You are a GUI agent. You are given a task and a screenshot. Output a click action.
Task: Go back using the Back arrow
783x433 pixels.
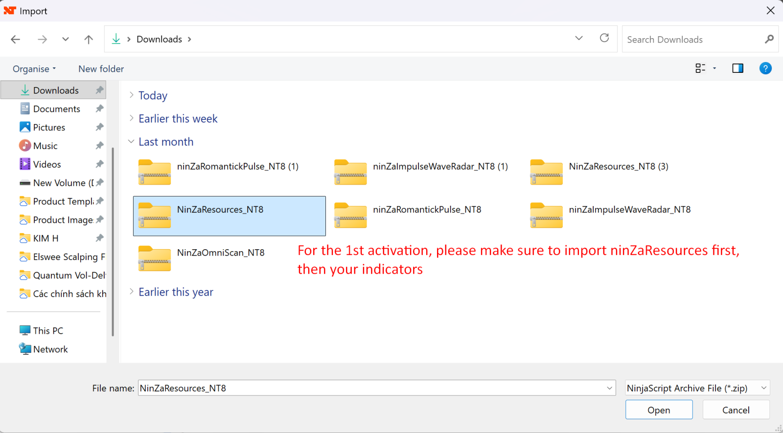click(x=16, y=39)
